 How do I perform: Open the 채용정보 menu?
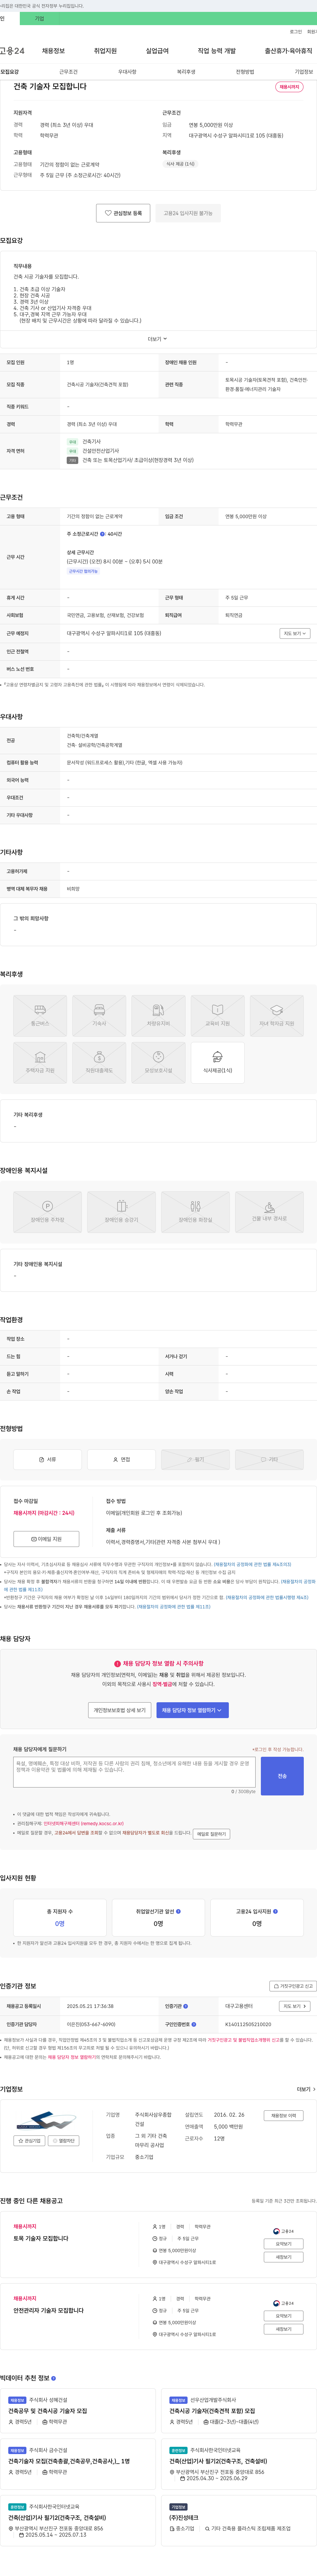53,51
